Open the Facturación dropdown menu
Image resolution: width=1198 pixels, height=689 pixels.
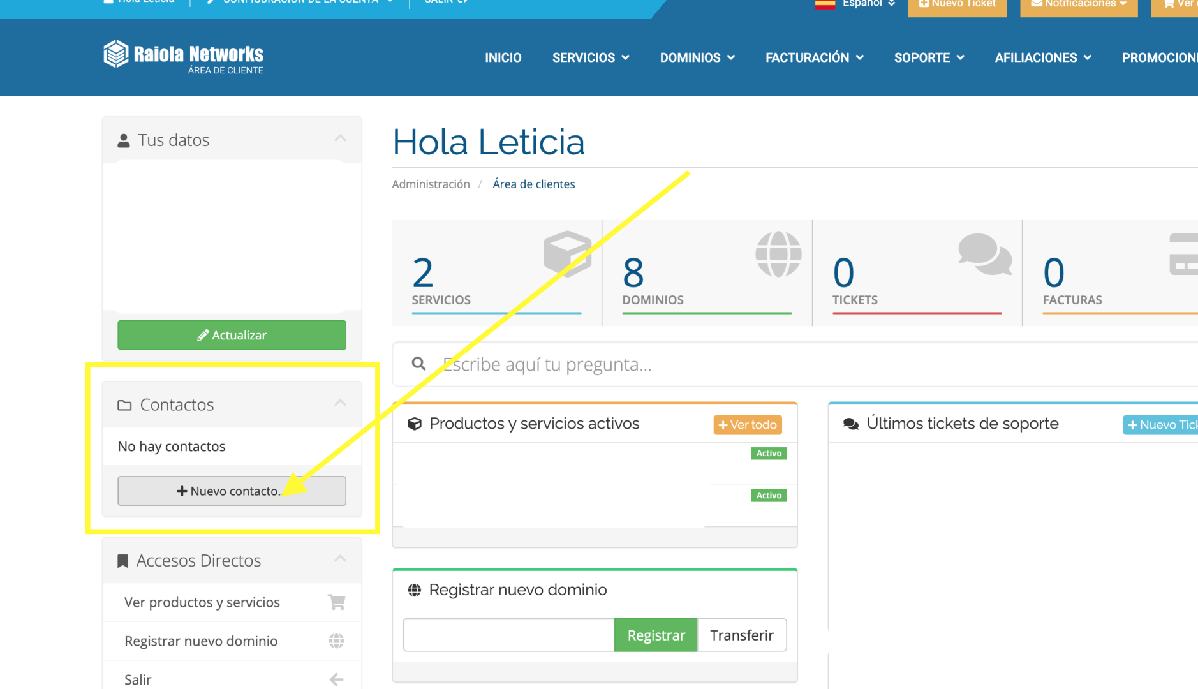point(814,57)
